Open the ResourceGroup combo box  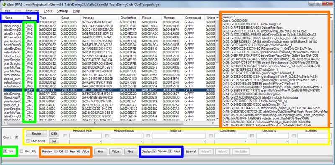point(127,142)
